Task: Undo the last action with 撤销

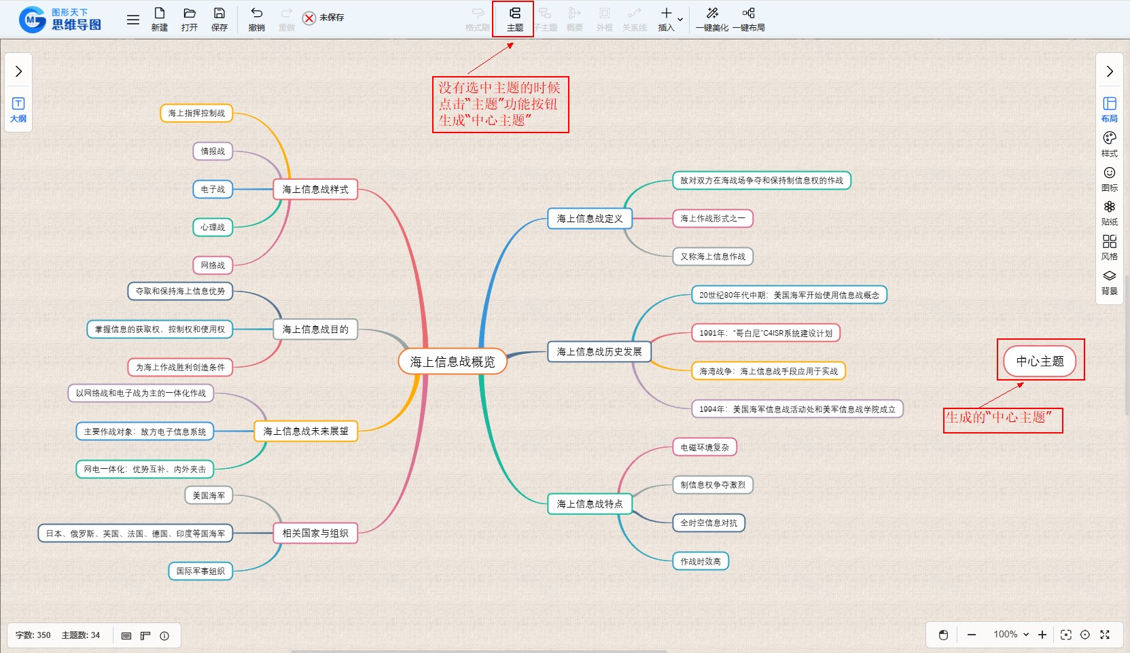Action: click(x=256, y=19)
